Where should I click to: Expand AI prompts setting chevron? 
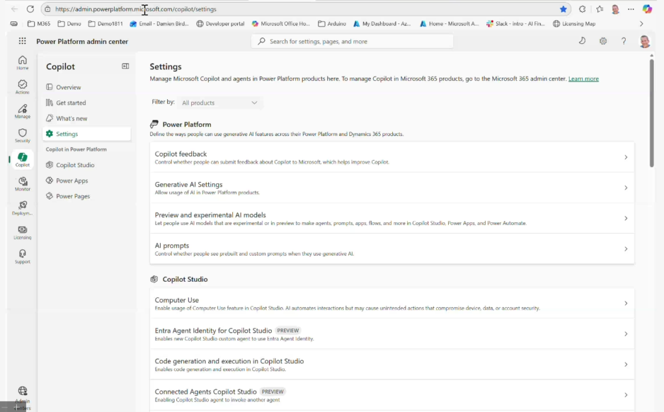(626, 249)
